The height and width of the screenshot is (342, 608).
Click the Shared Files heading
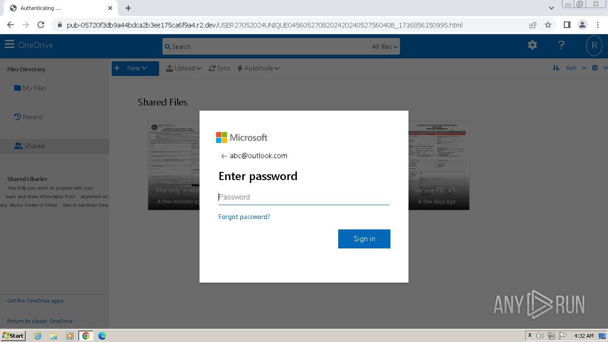click(x=162, y=102)
